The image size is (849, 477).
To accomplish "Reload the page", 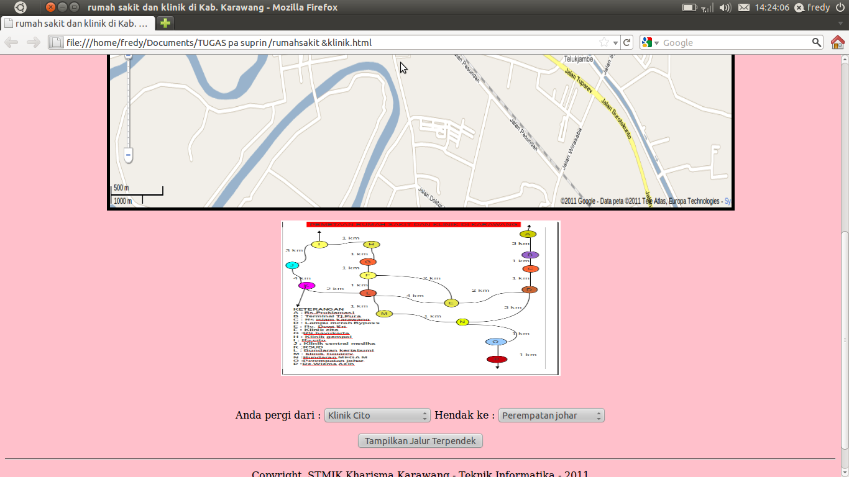I will 627,42.
